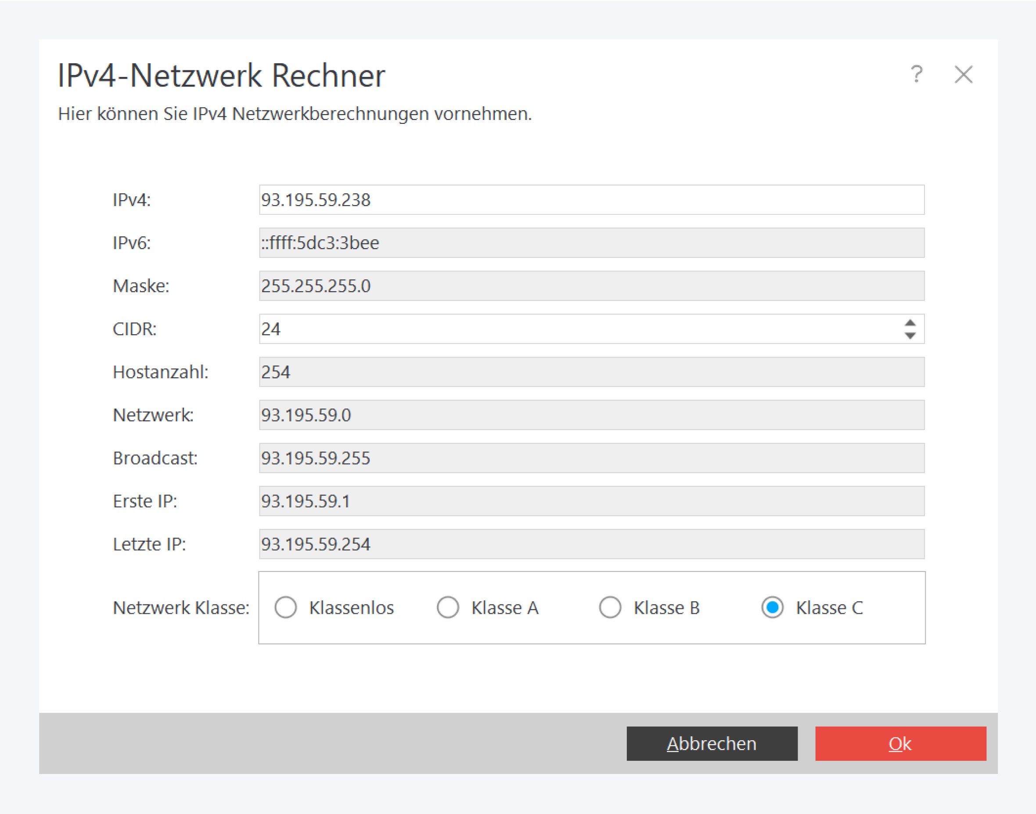Close the IPv4-Netzwerk Rechner dialog
The height and width of the screenshot is (814, 1036).
(x=964, y=74)
